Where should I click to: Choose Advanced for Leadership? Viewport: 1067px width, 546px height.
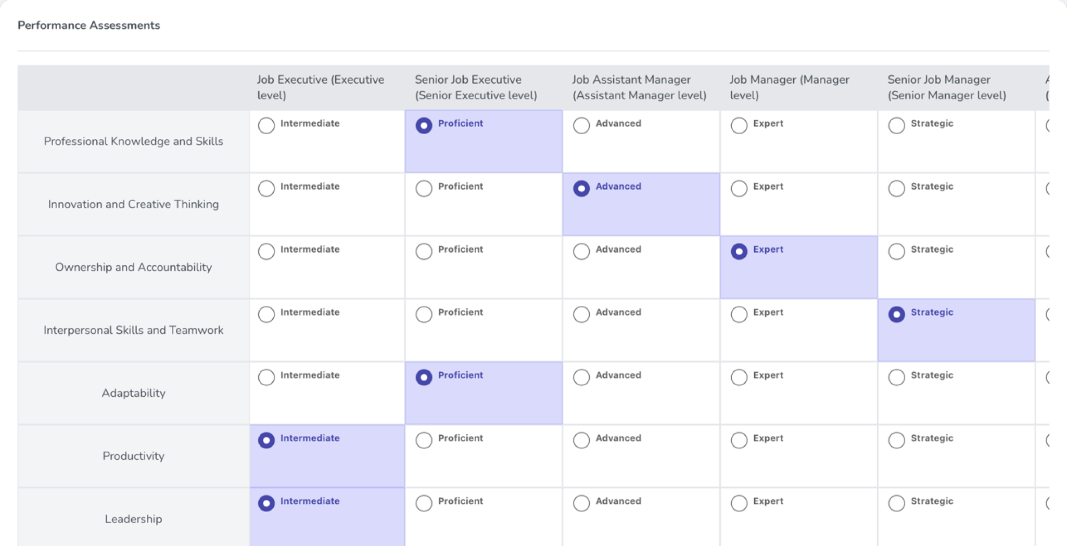[581, 503]
